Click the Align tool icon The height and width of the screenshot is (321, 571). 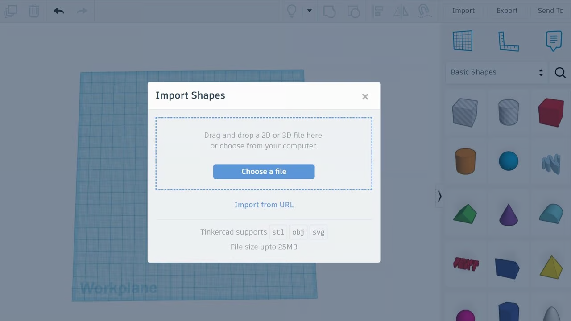pos(377,11)
